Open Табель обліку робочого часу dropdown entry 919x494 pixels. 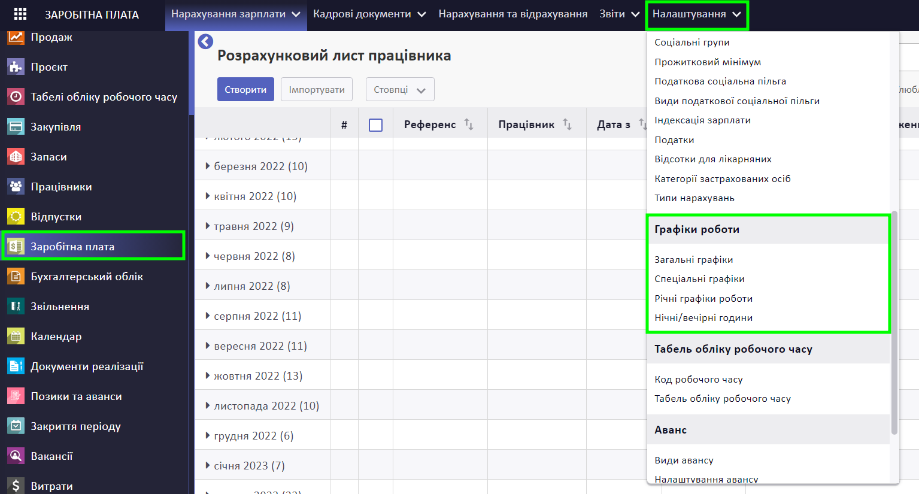723,399
